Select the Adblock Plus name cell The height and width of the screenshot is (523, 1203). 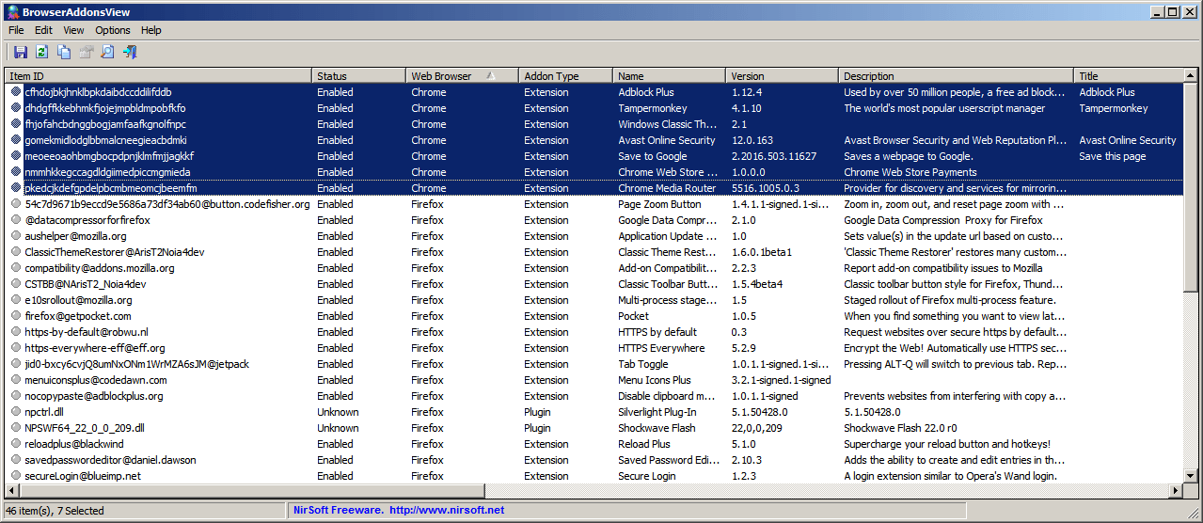[x=646, y=92]
